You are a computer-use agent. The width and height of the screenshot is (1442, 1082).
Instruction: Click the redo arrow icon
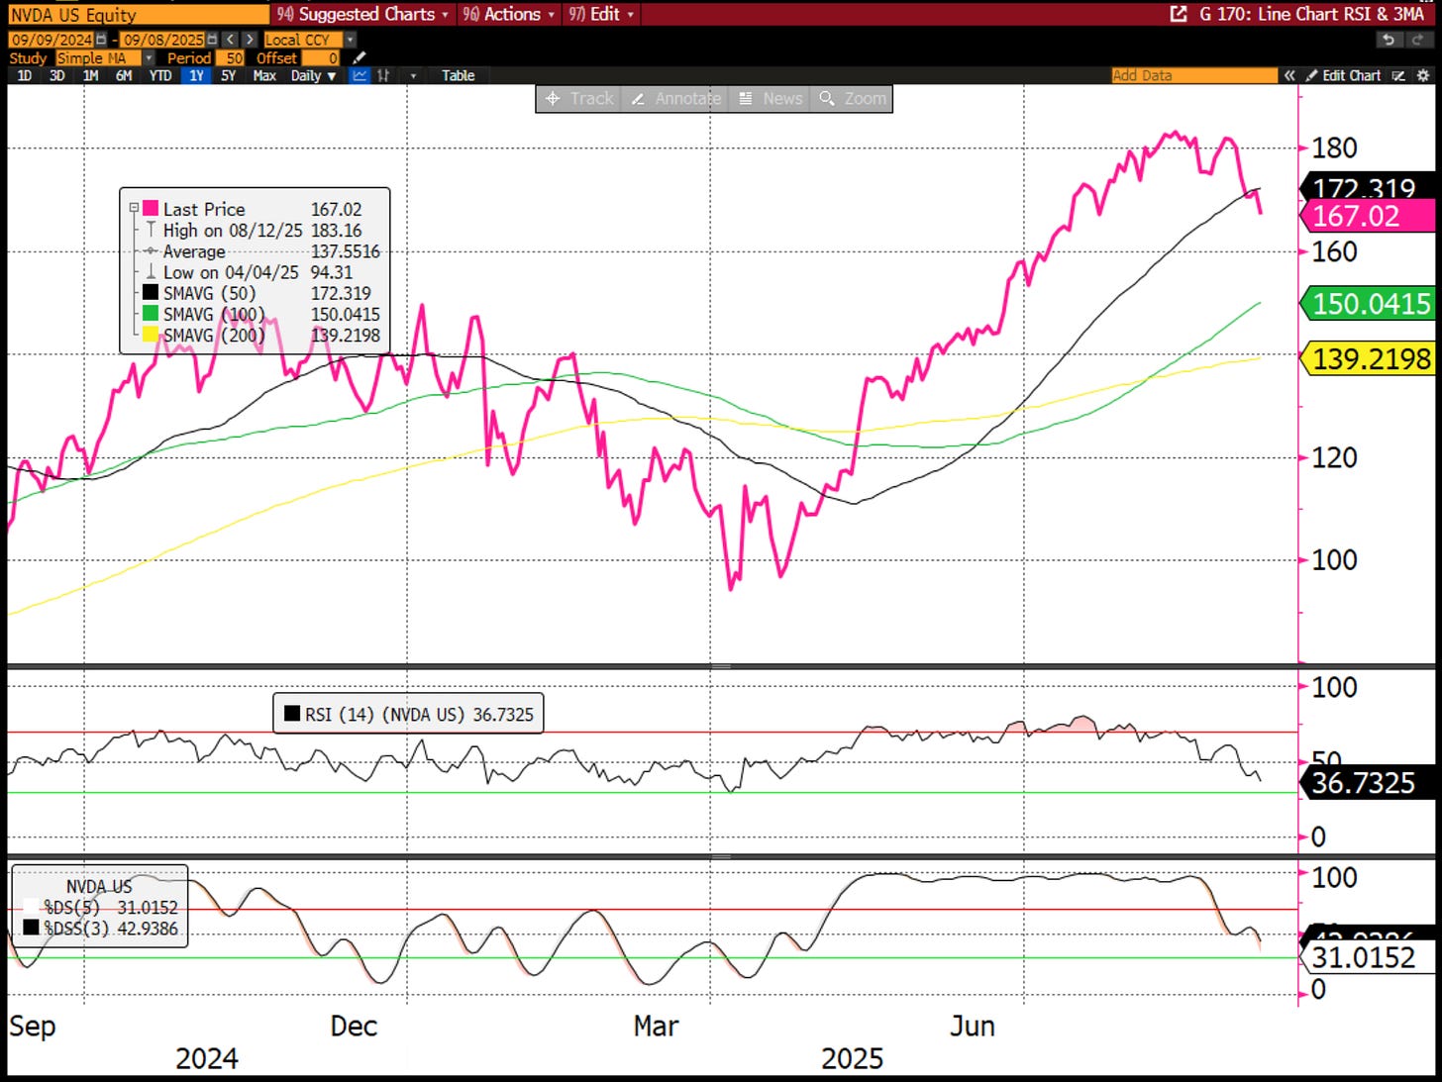click(x=1419, y=40)
